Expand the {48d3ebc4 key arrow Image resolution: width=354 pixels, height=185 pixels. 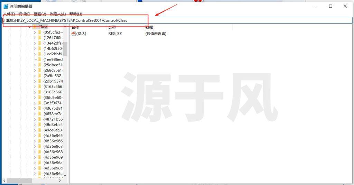pyautogui.click(x=35, y=124)
